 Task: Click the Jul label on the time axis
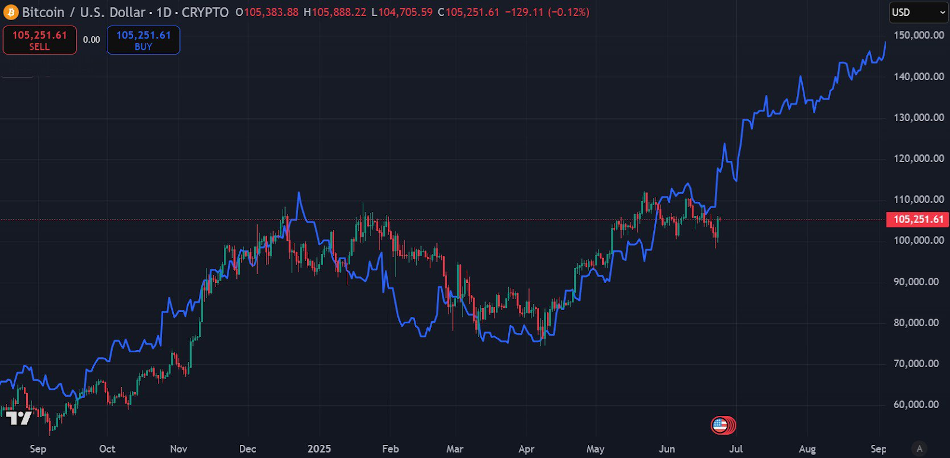pyautogui.click(x=736, y=449)
